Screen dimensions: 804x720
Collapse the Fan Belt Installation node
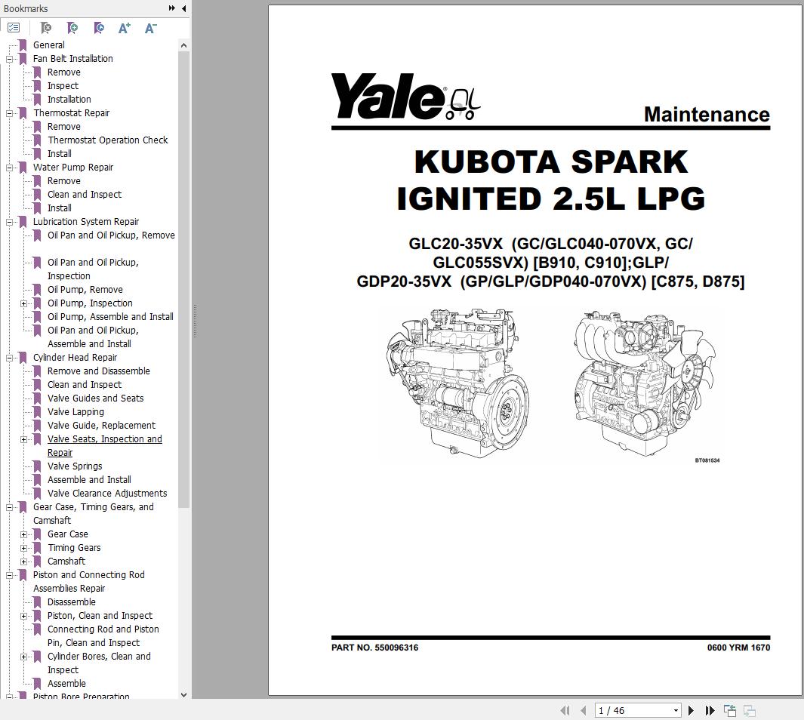[x=9, y=59]
